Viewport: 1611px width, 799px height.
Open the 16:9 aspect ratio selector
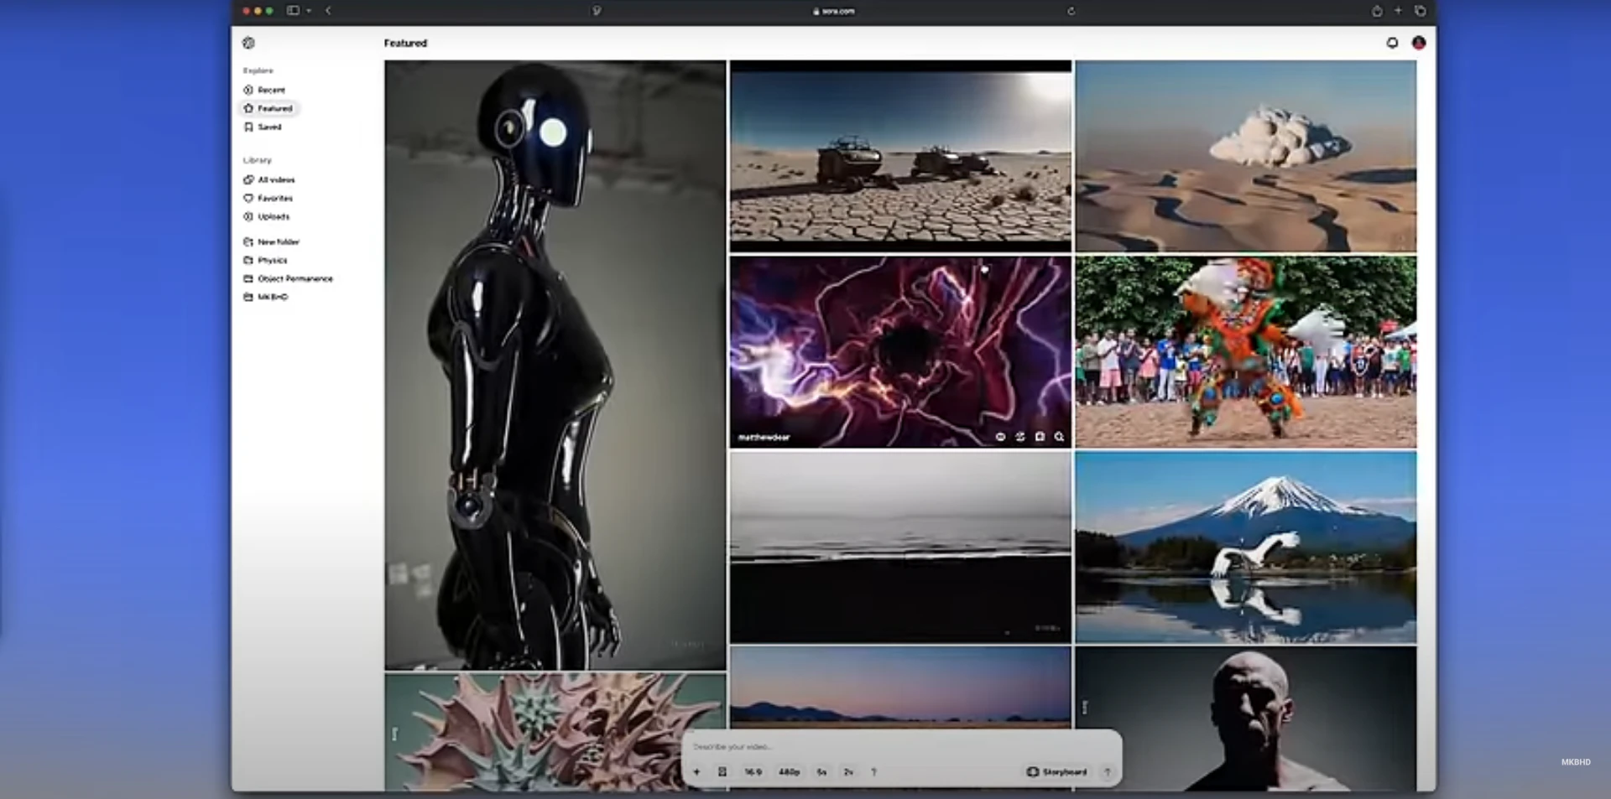(x=753, y=772)
